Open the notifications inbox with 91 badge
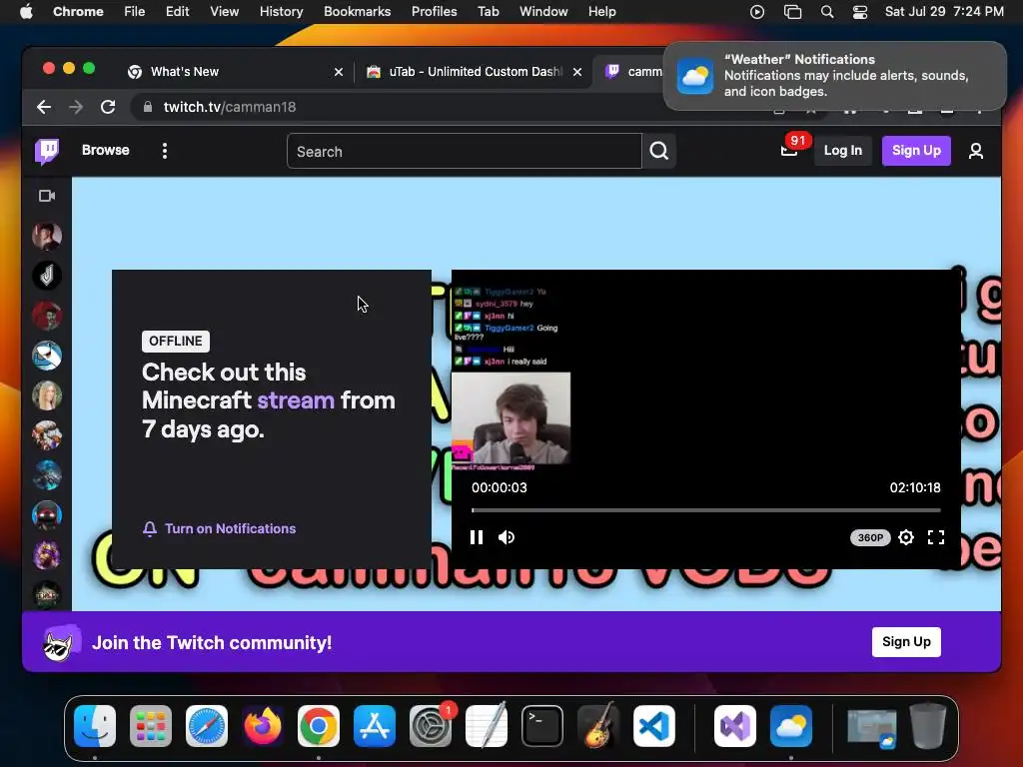This screenshot has width=1023, height=767. (x=789, y=151)
